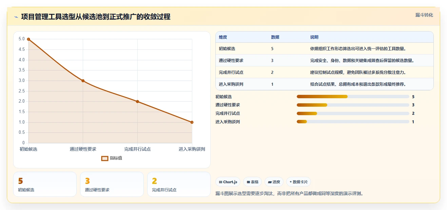Click the 进度 tag chip
Screen dimensions: 447x210
coord(274,182)
